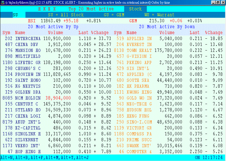
Task: Click the '20 Most Active By Down' heading
Action: click(x=167, y=27)
